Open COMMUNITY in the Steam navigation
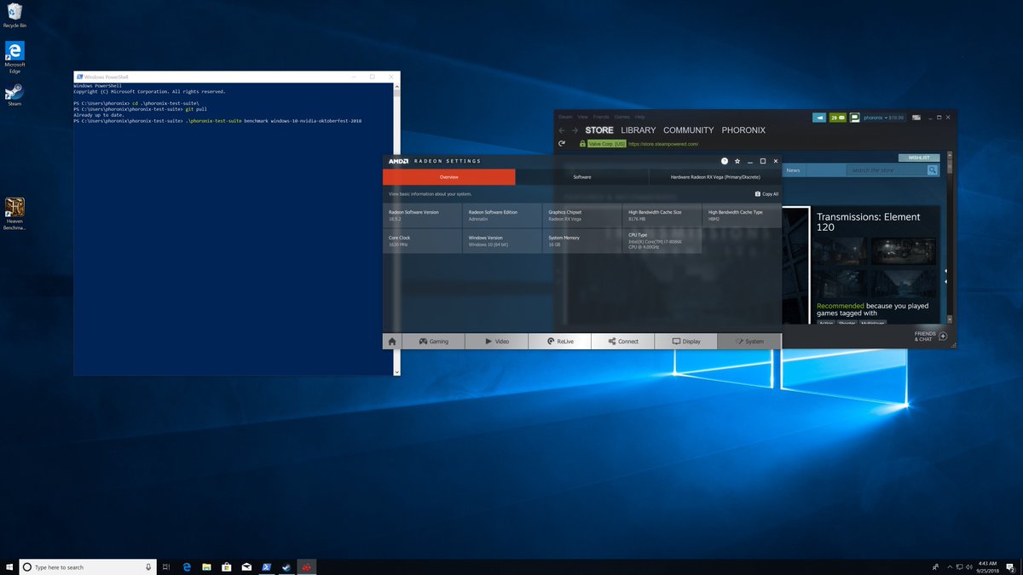 pyautogui.click(x=689, y=130)
